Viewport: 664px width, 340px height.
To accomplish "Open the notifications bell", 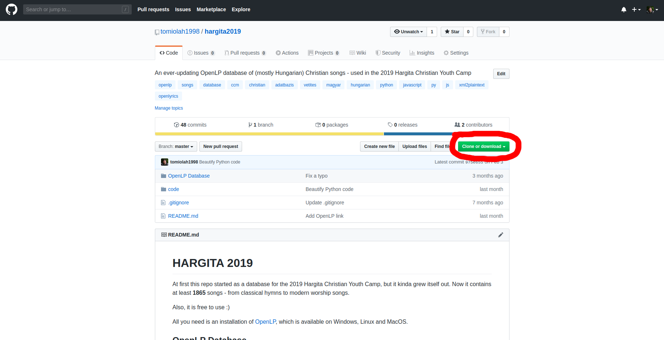I will (624, 10).
